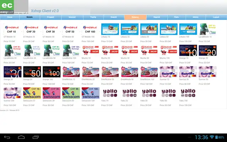Select the GT Mobile CHF 50 voucher

tap(71, 29)
